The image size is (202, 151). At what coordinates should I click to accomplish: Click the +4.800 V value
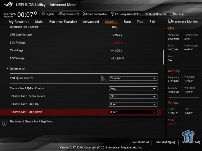[117, 51]
